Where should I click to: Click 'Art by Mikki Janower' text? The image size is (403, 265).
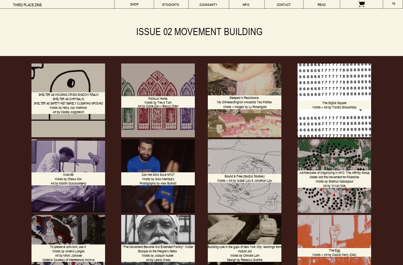pyautogui.click(x=68, y=256)
